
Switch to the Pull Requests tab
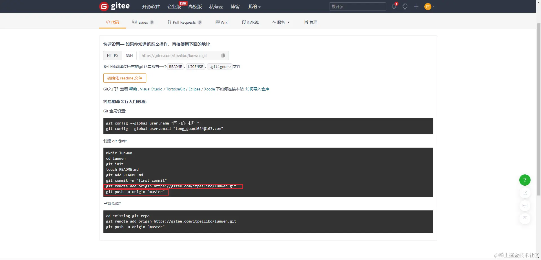click(185, 22)
